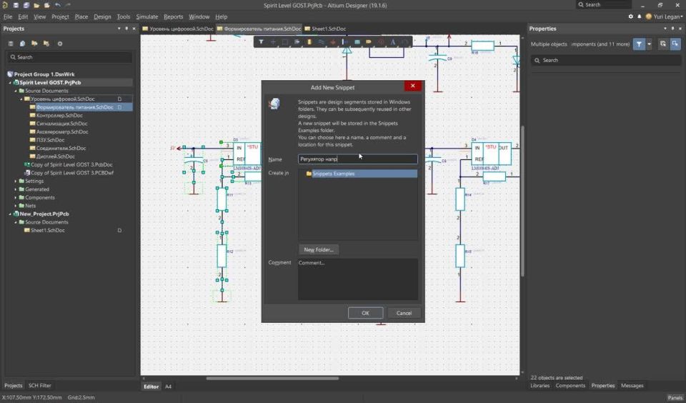Viewport: 686px width, 403px height.
Task: Open the Panels button in status bar
Action: 675,398
